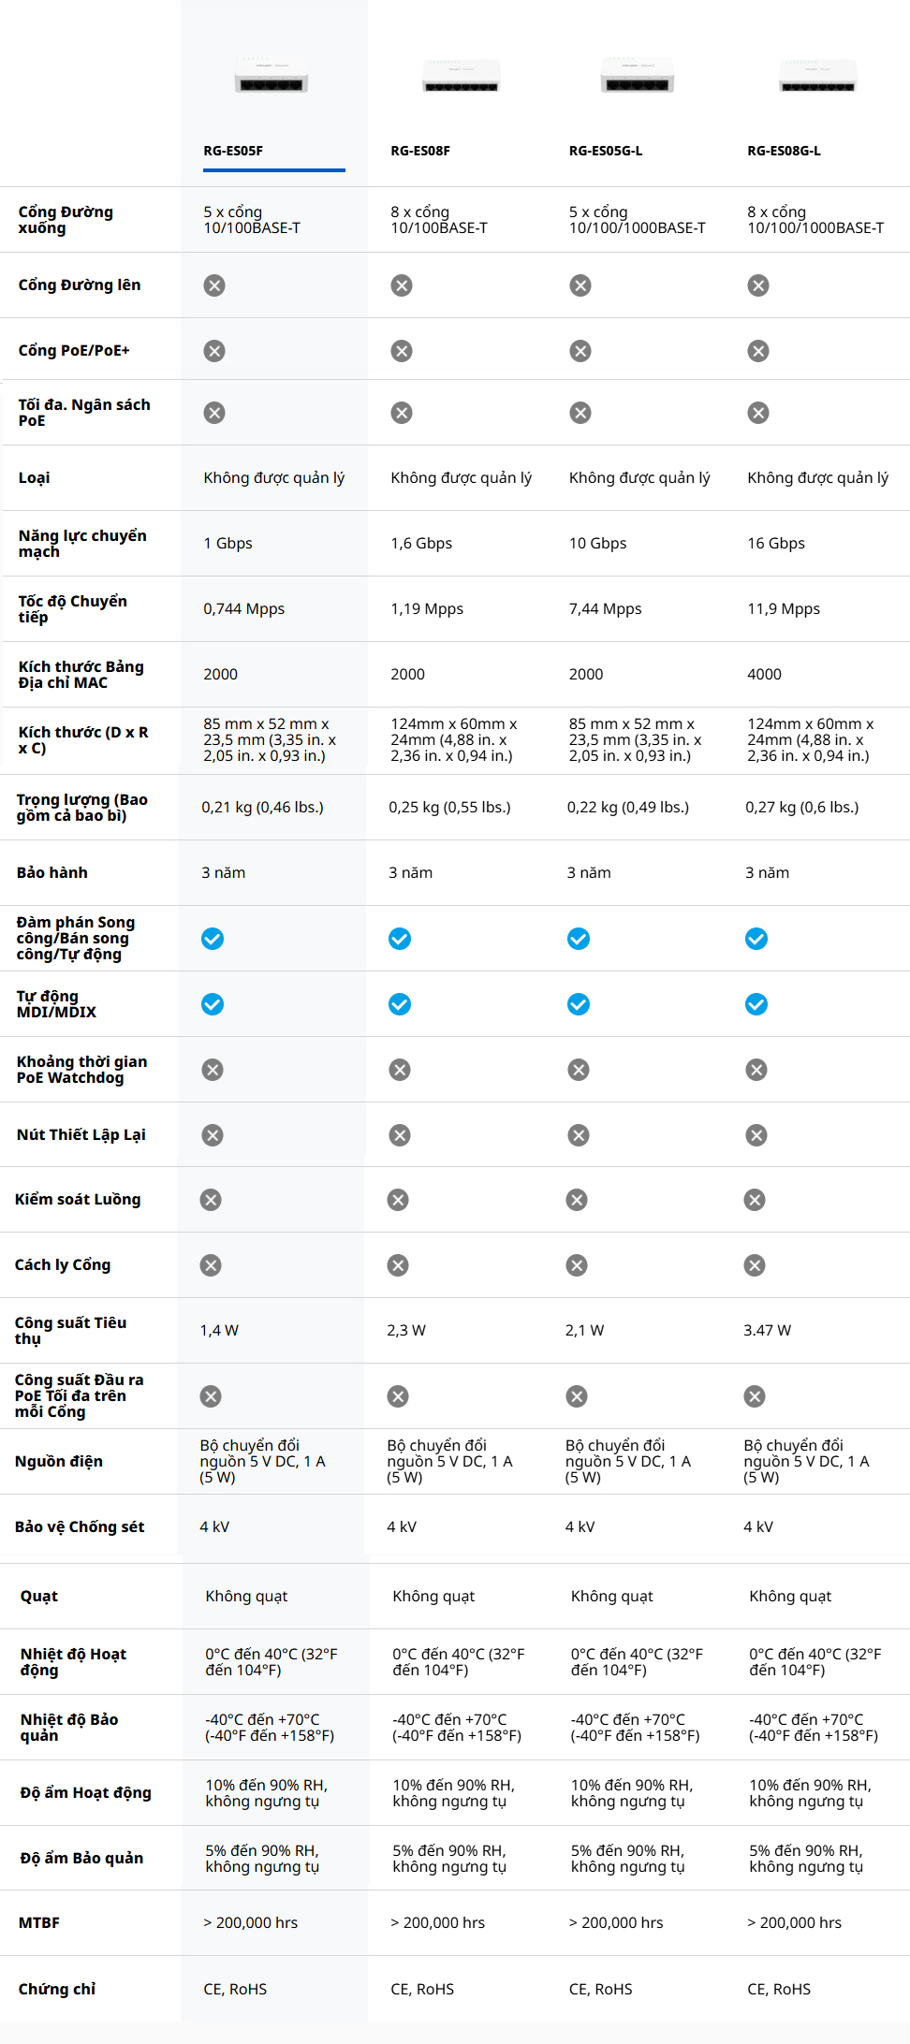Click the RG-ES08F switch product image

(461, 78)
